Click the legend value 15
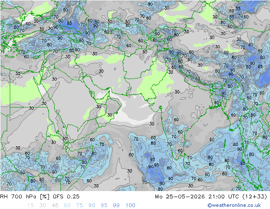Image resolution: width=270 pixels, height=209 pixels. 30,206
